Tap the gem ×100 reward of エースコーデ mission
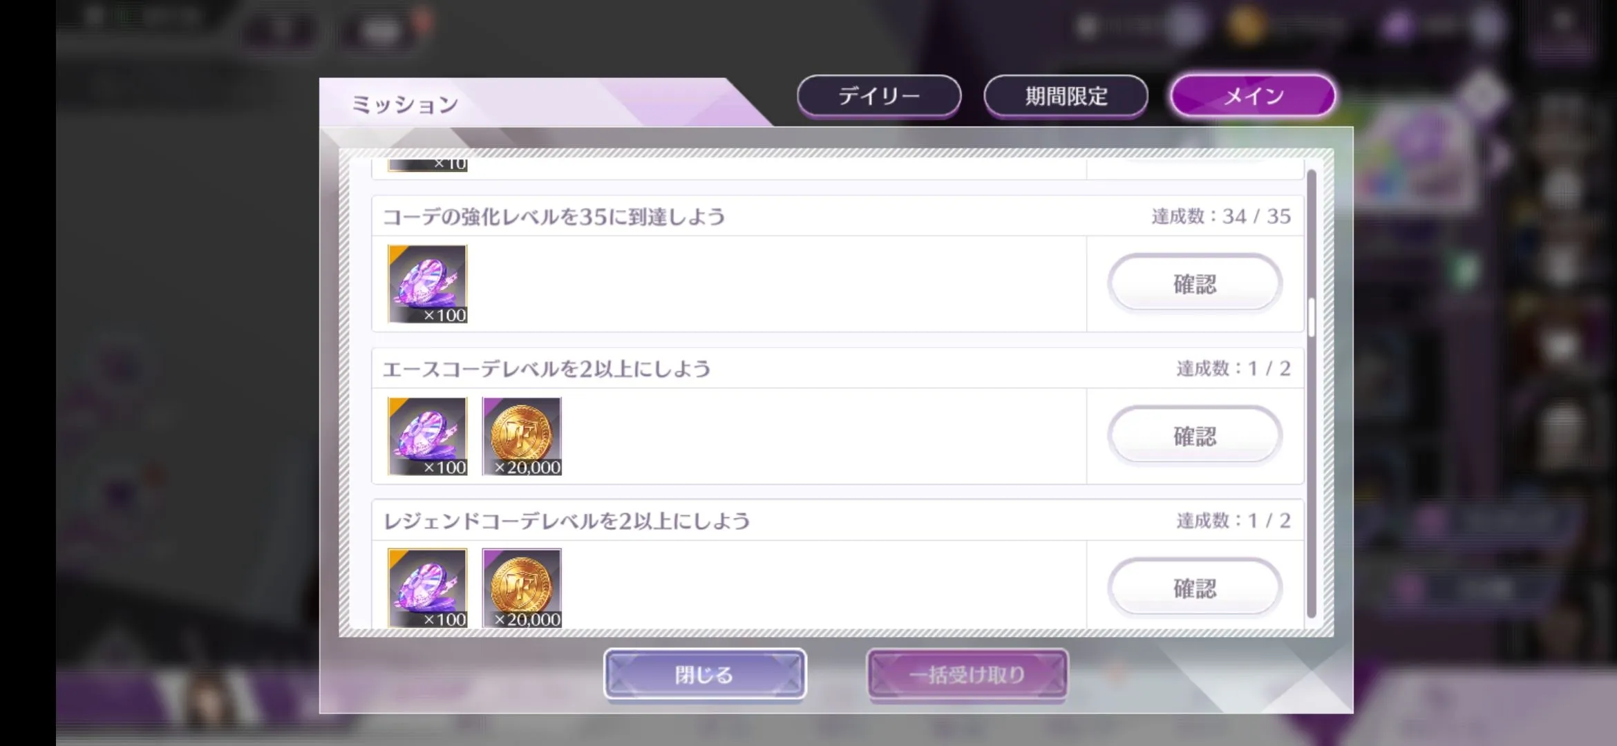This screenshot has height=746, width=1617. (427, 436)
